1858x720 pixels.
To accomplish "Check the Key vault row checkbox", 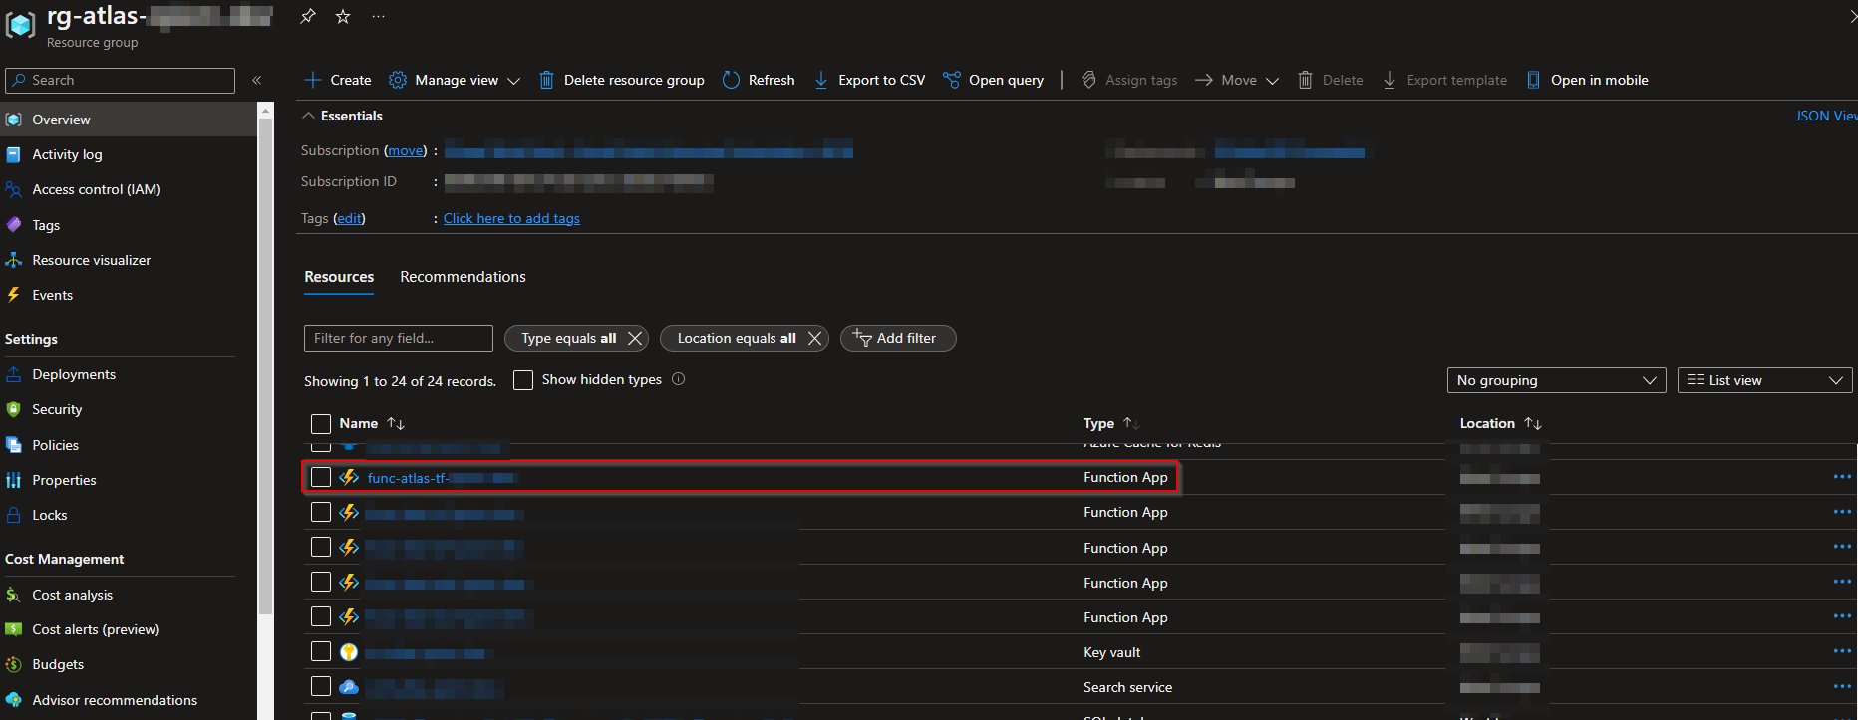I will coord(321,651).
